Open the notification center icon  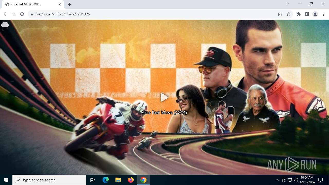321,180
